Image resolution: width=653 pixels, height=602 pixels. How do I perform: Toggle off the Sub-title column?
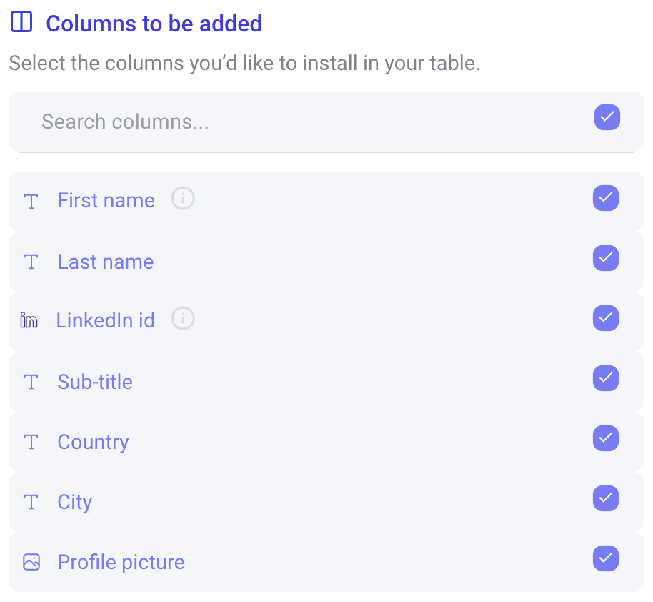606,378
